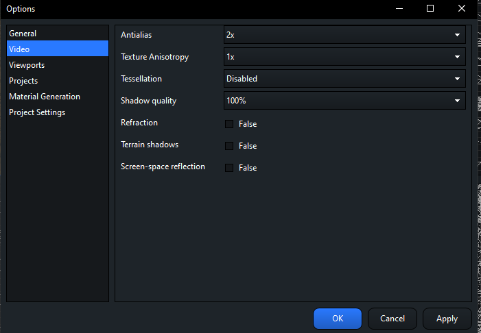The image size is (481, 333).
Task: Maximize the Options window
Action: [430, 9]
